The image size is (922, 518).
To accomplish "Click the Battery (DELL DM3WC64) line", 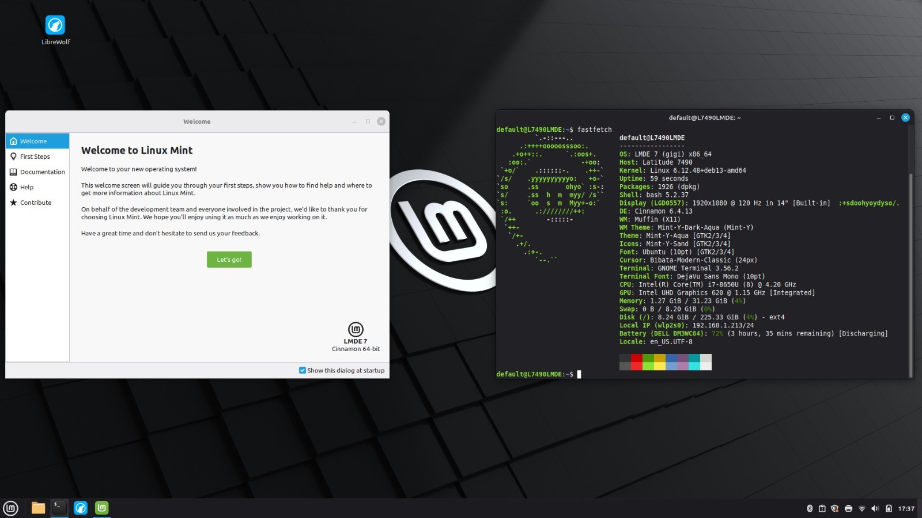I will point(754,333).
